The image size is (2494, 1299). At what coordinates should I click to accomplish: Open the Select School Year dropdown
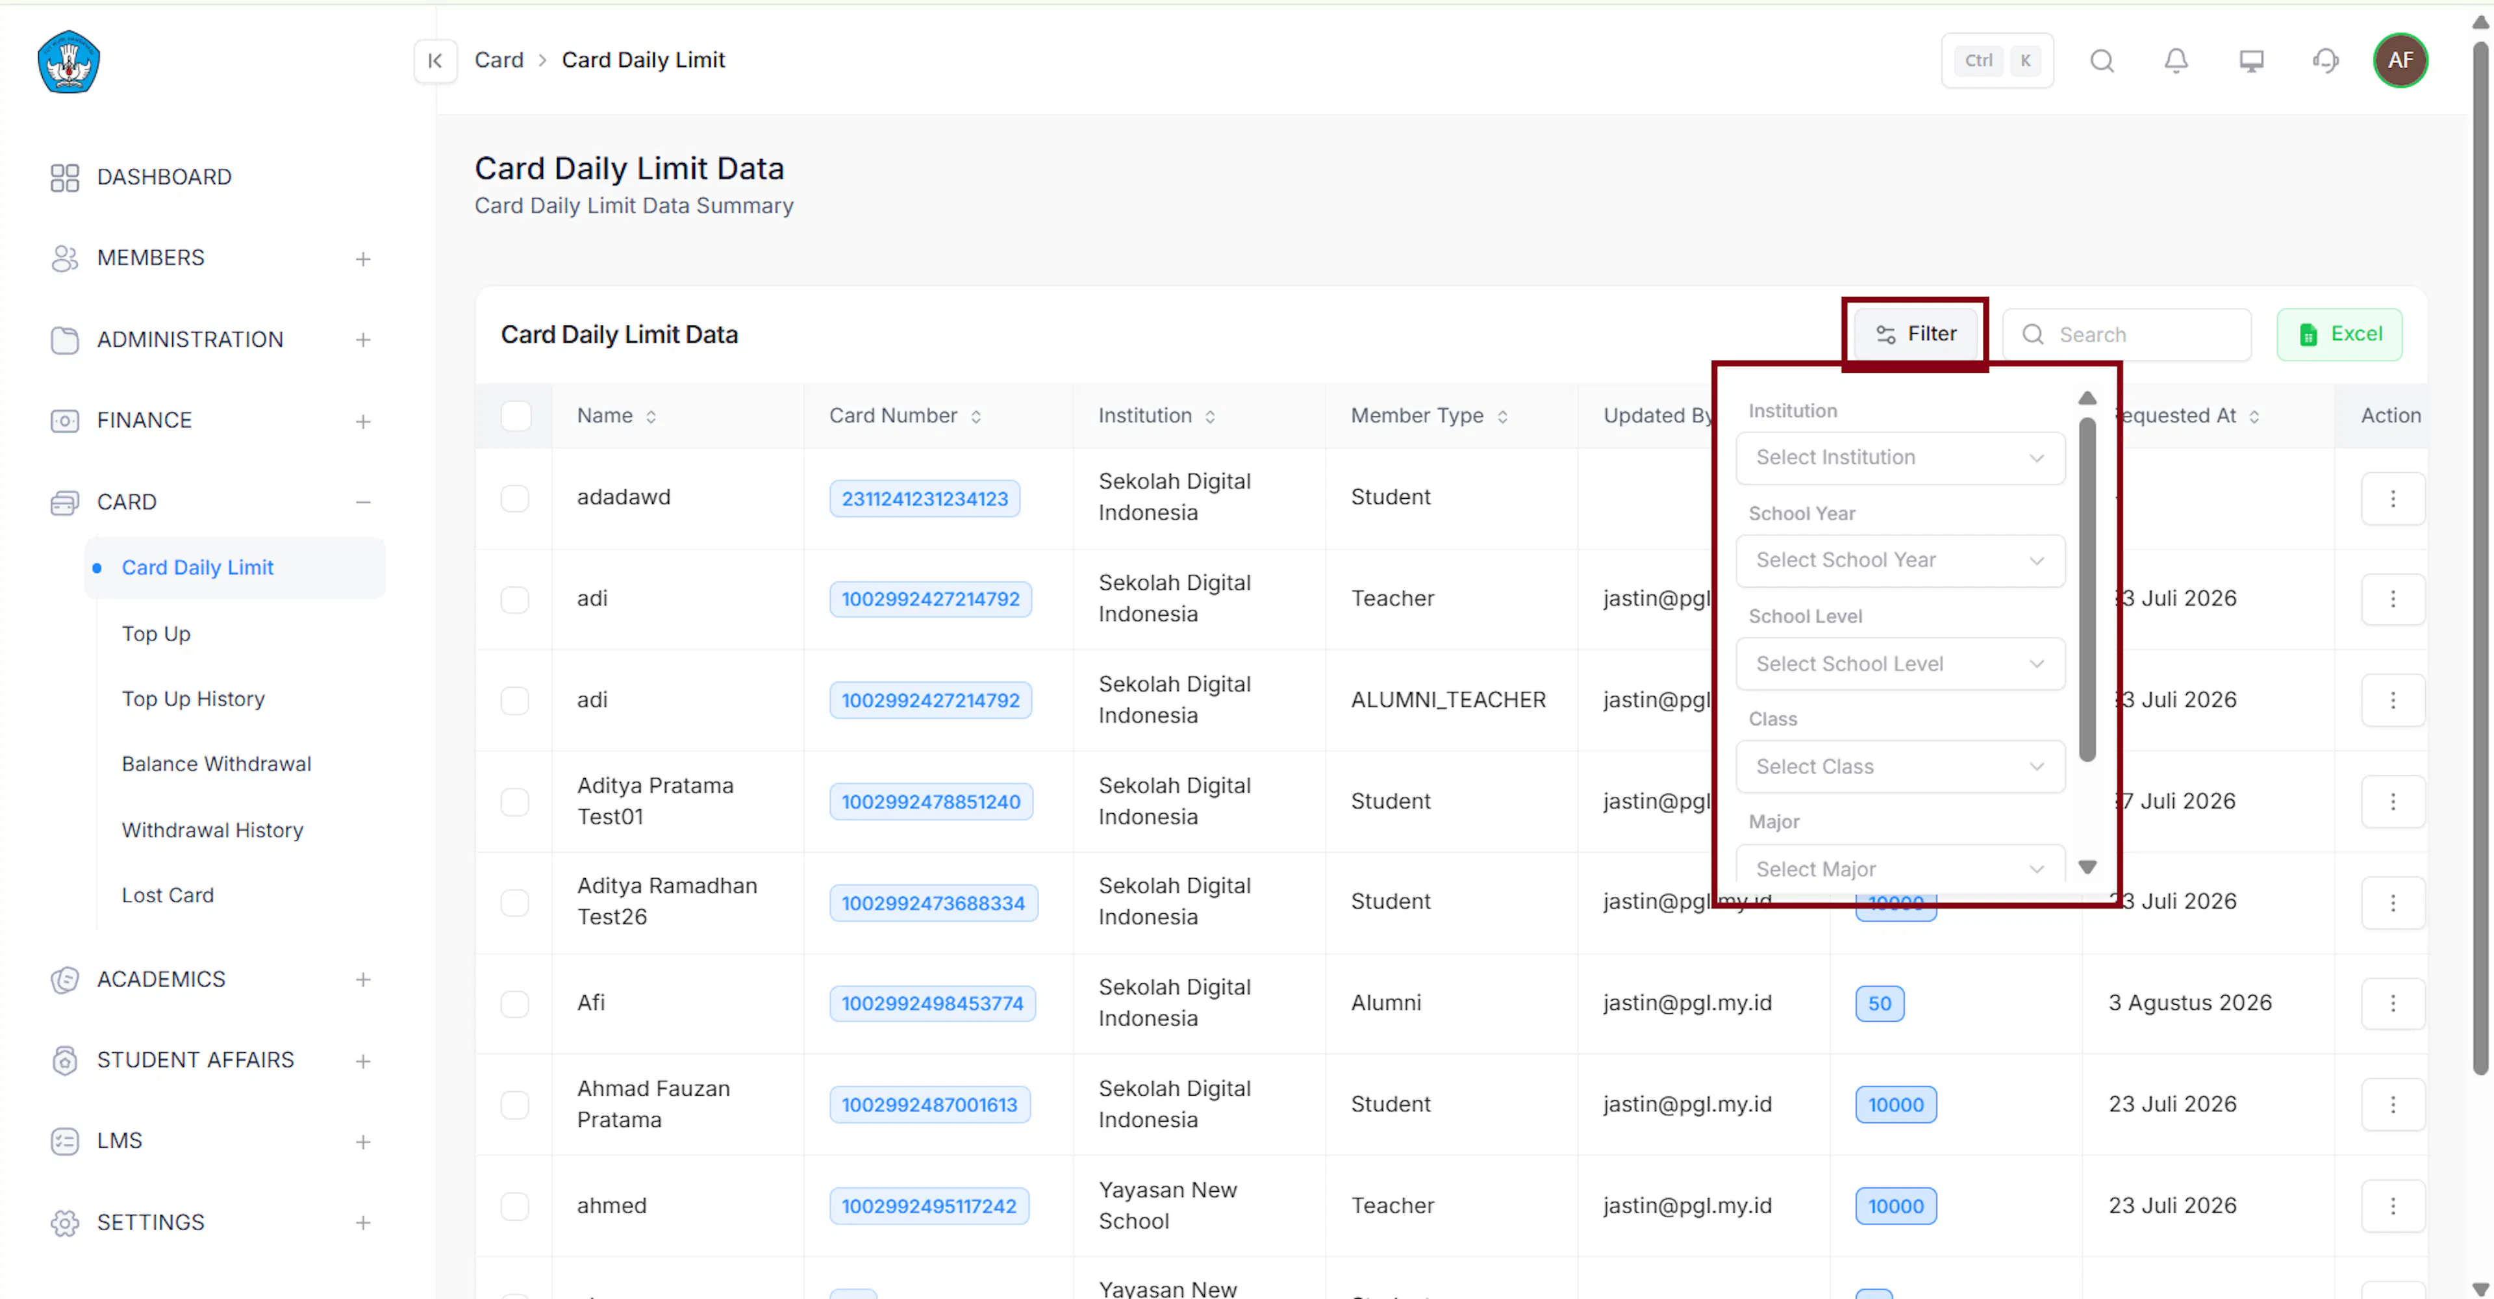(x=1900, y=561)
